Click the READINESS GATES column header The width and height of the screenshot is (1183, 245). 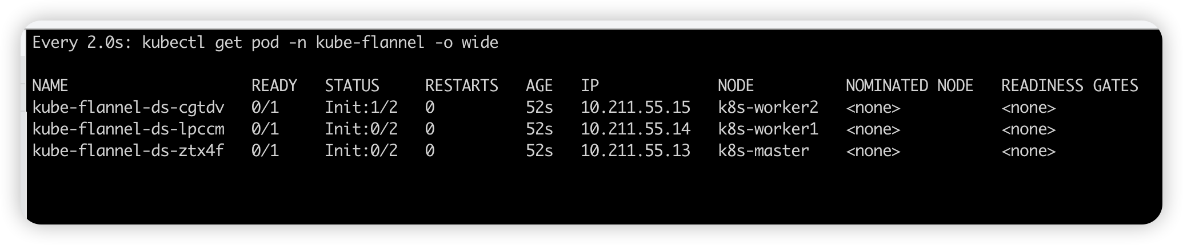coord(1070,85)
